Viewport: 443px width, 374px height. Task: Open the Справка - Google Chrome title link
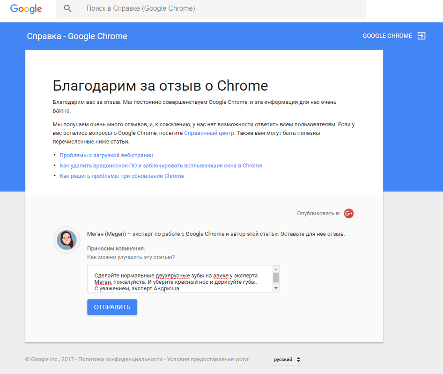tap(77, 36)
